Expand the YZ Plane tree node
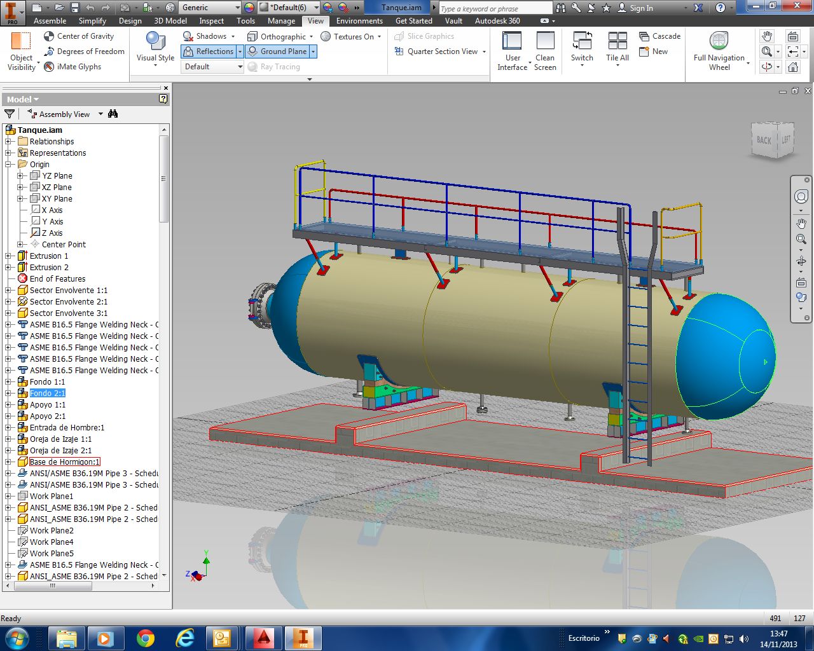814x651 pixels. pos(20,176)
